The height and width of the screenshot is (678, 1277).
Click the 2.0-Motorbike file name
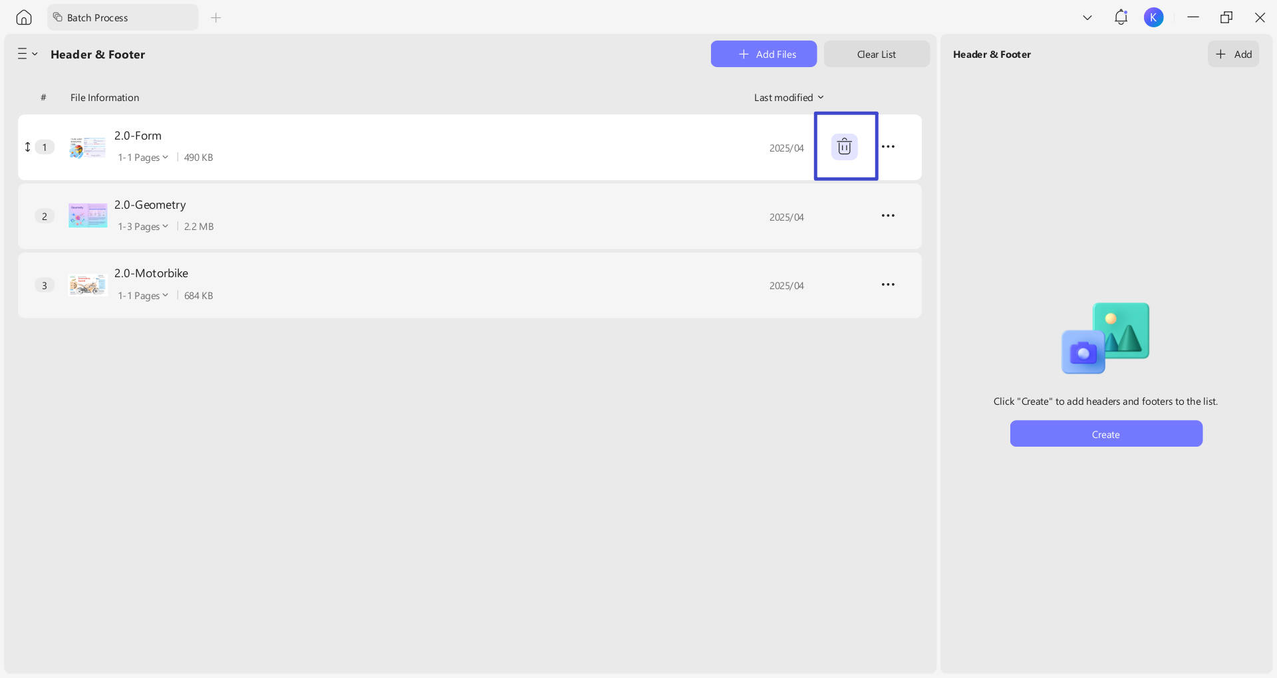point(151,273)
